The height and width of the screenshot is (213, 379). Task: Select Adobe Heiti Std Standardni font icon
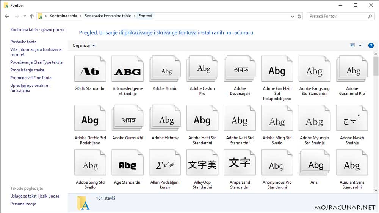point(202,118)
